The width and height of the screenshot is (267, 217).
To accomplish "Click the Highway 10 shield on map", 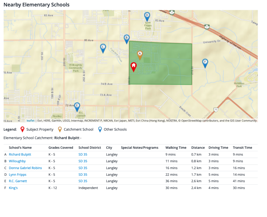I will coord(216,109).
